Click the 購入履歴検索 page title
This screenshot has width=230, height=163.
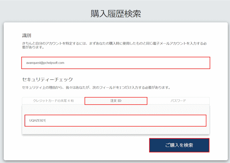click(x=116, y=14)
